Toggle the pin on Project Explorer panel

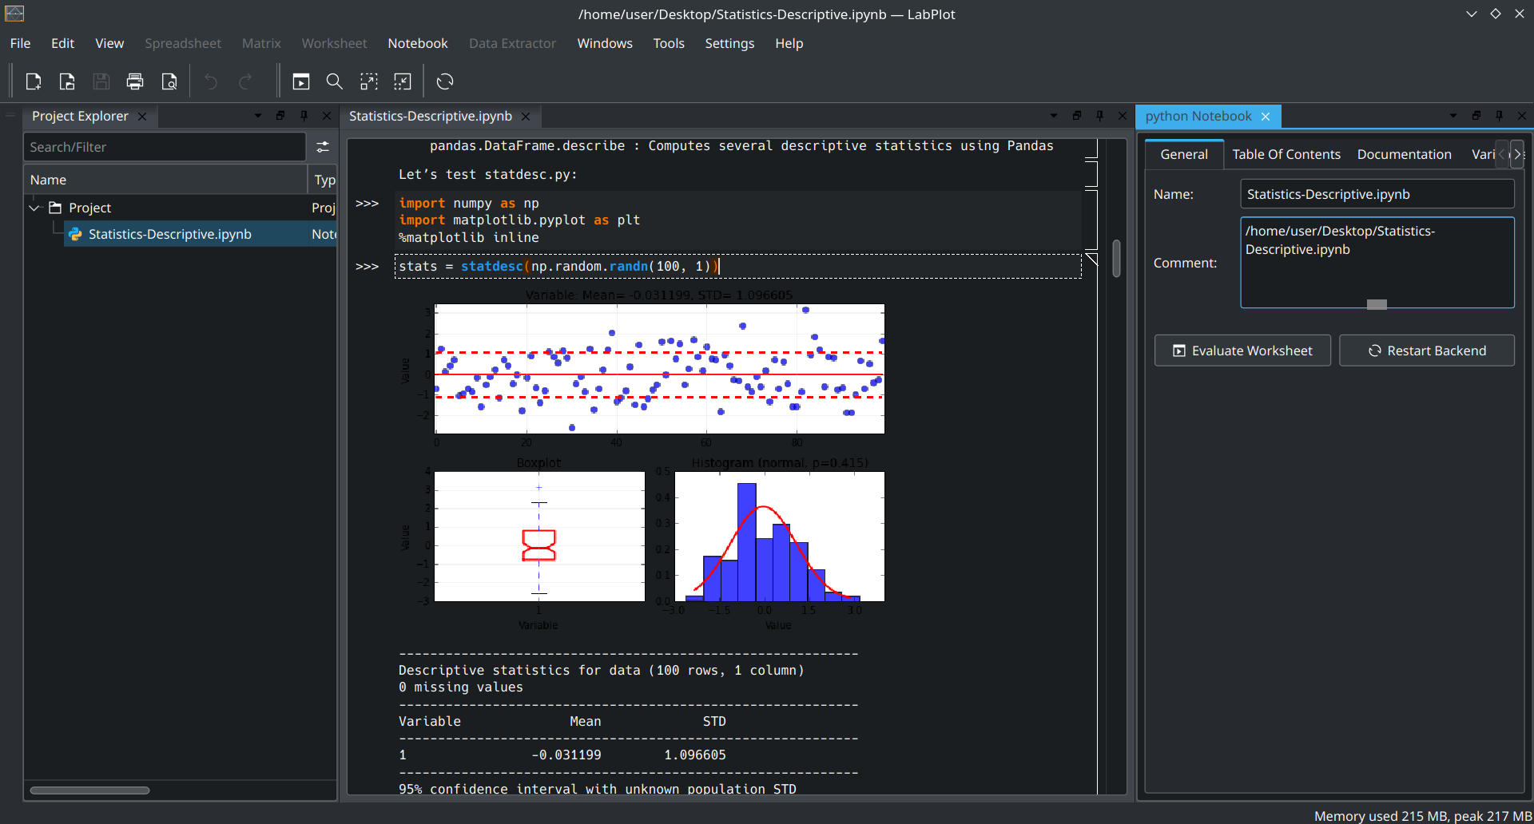click(x=304, y=116)
